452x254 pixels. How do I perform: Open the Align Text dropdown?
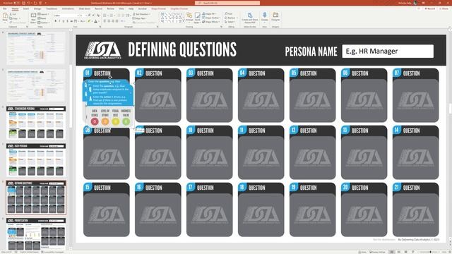click(x=139, y=18)
